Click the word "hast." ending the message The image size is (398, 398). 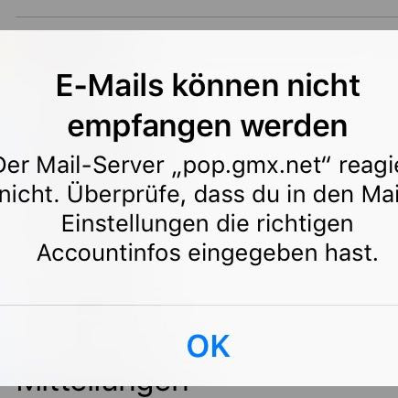(x=351, y=253)
